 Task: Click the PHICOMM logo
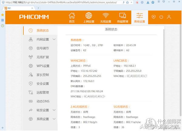click(x=34, y=17)
